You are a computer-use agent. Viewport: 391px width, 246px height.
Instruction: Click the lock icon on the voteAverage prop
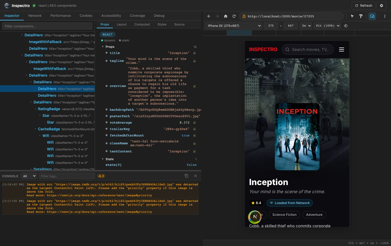tap(194, 122)
